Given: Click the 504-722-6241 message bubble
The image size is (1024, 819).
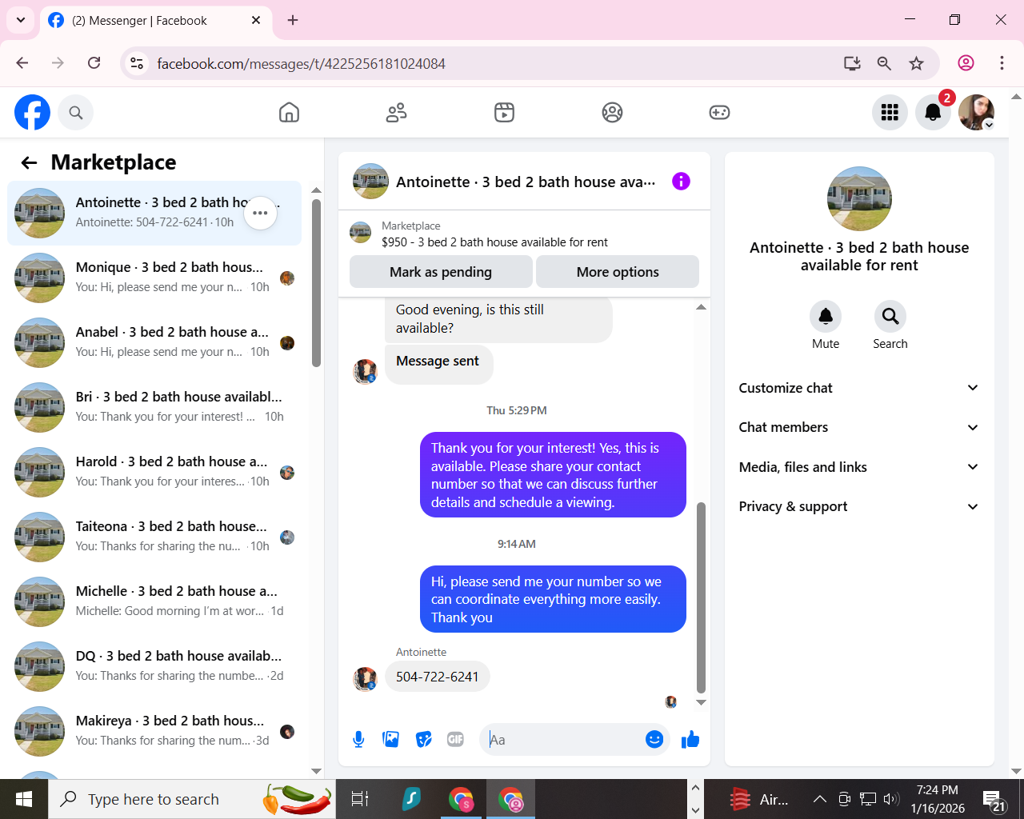Looking at the screenshot, I should pyautogui.click(x=438, y=677).
